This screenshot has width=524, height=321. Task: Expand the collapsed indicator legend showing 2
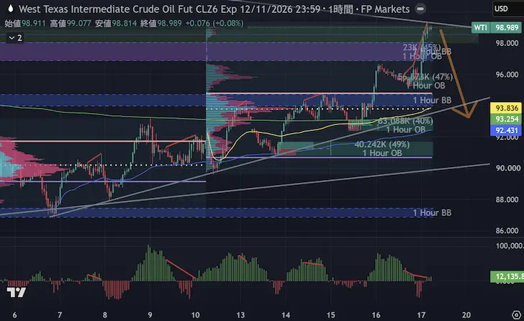click(x=15, y=37)
